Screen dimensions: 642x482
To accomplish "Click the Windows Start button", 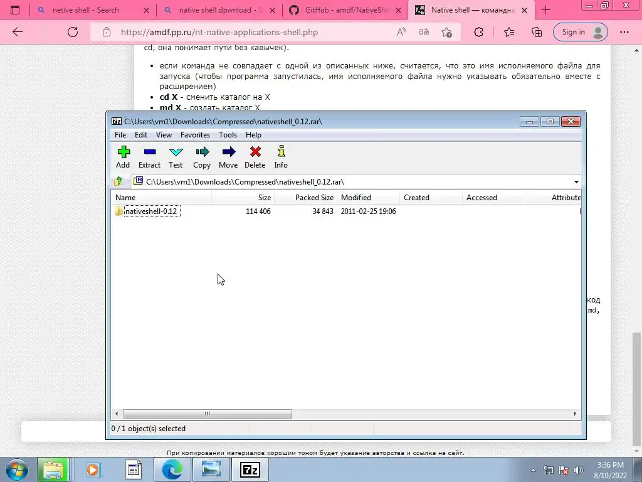I will click(16, 469).
